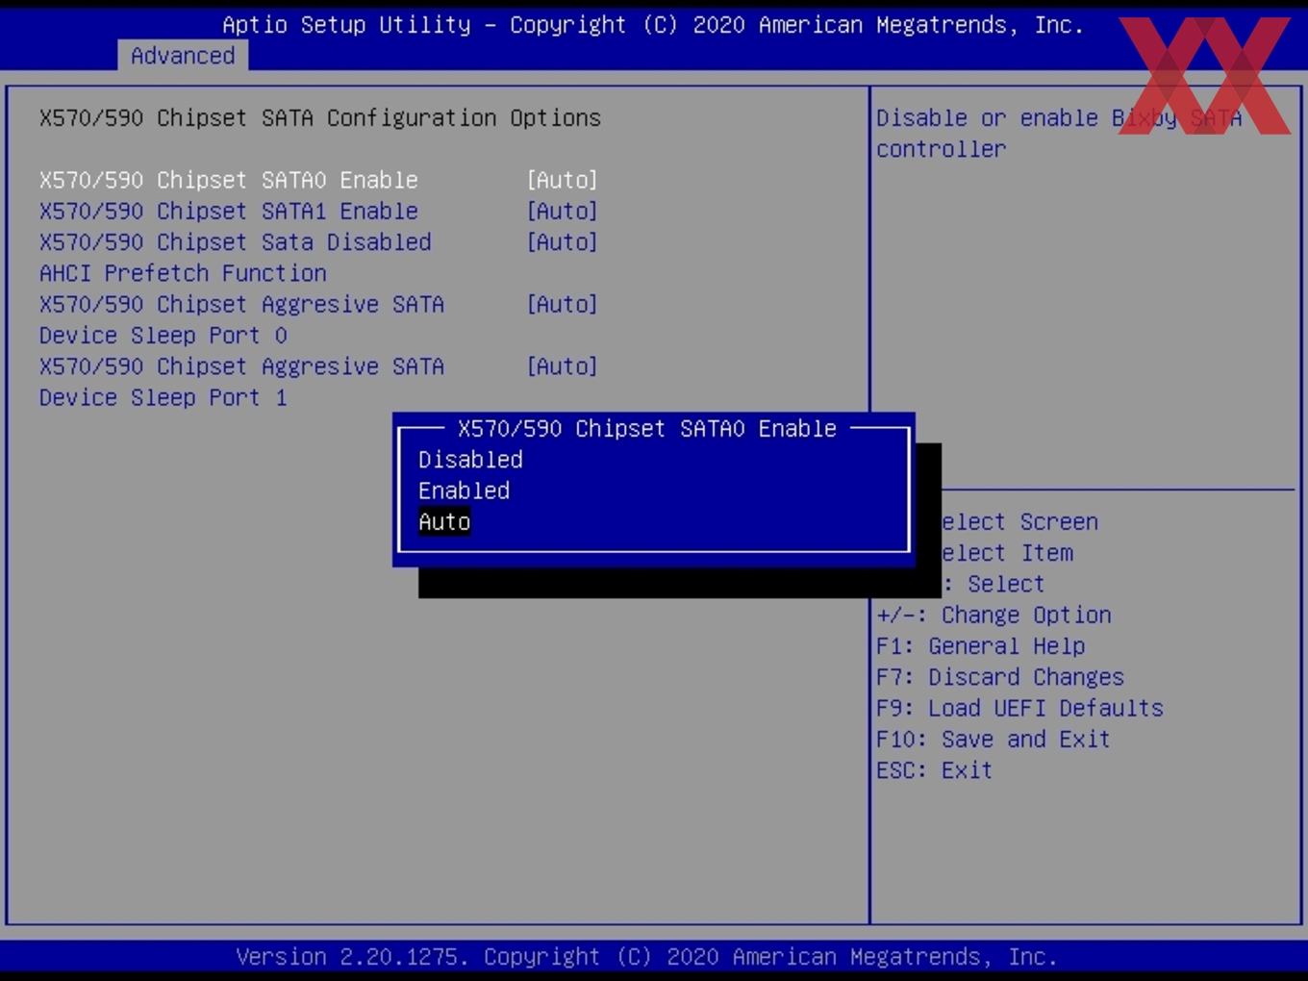This screenshot has width=1308, height=981.
Task: Click the 'ESC: Exit' hint
Action: [934, 770]
